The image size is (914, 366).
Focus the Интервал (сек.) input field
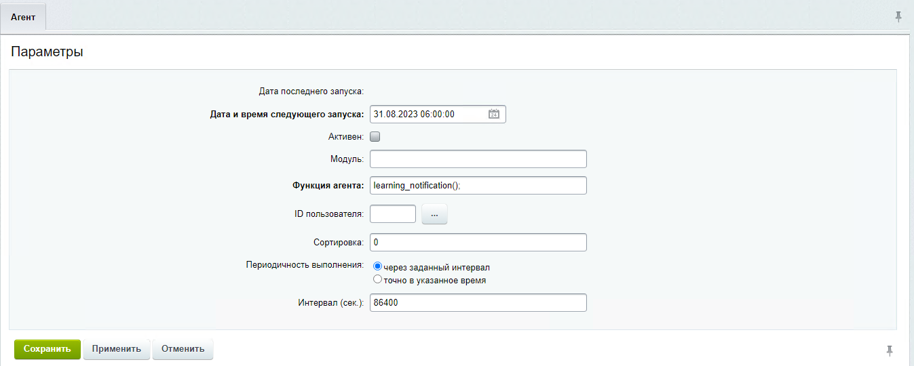coord(478,302)
